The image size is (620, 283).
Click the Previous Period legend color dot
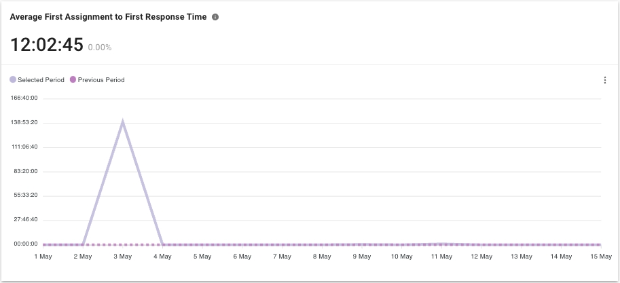73,80
